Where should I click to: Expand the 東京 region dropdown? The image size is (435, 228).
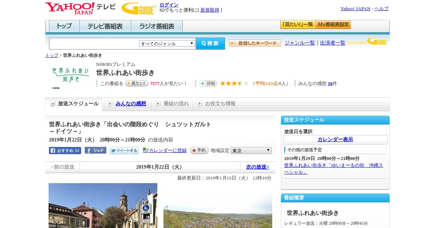(251, 151)
